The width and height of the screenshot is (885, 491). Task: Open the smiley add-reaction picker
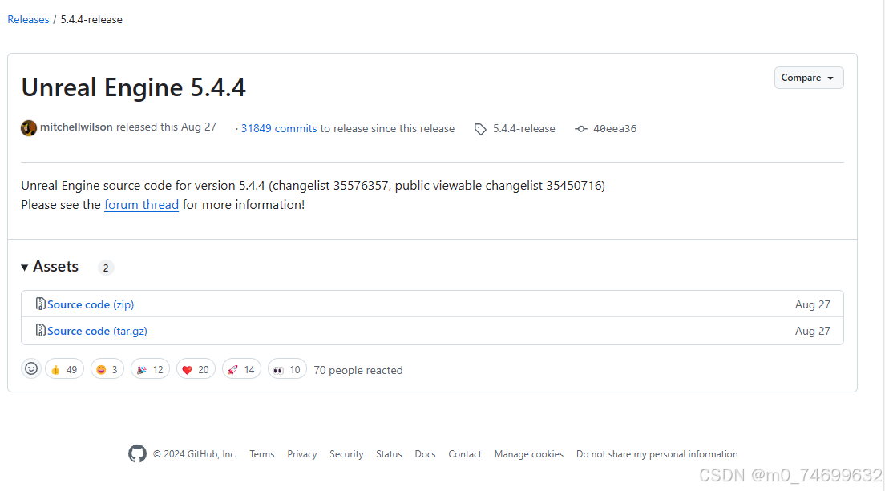[31, 368]
